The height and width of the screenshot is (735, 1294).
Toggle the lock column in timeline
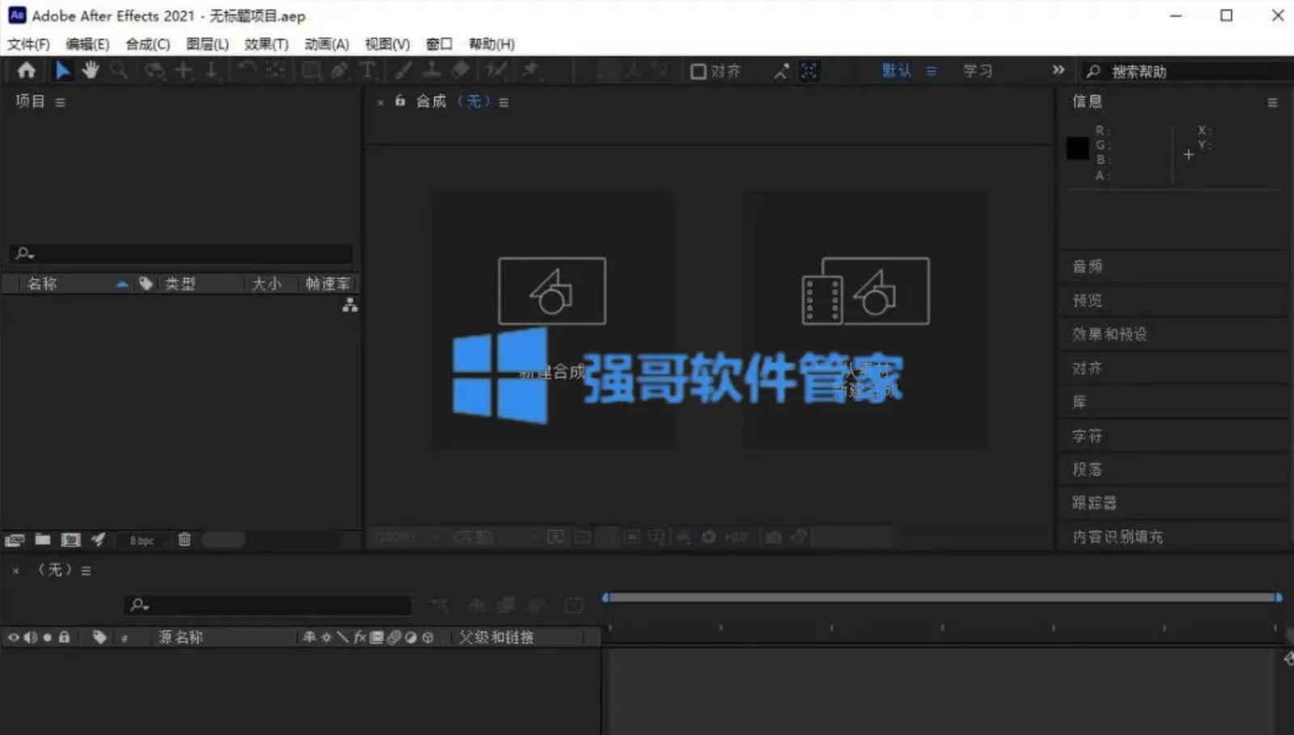point(64,637)
